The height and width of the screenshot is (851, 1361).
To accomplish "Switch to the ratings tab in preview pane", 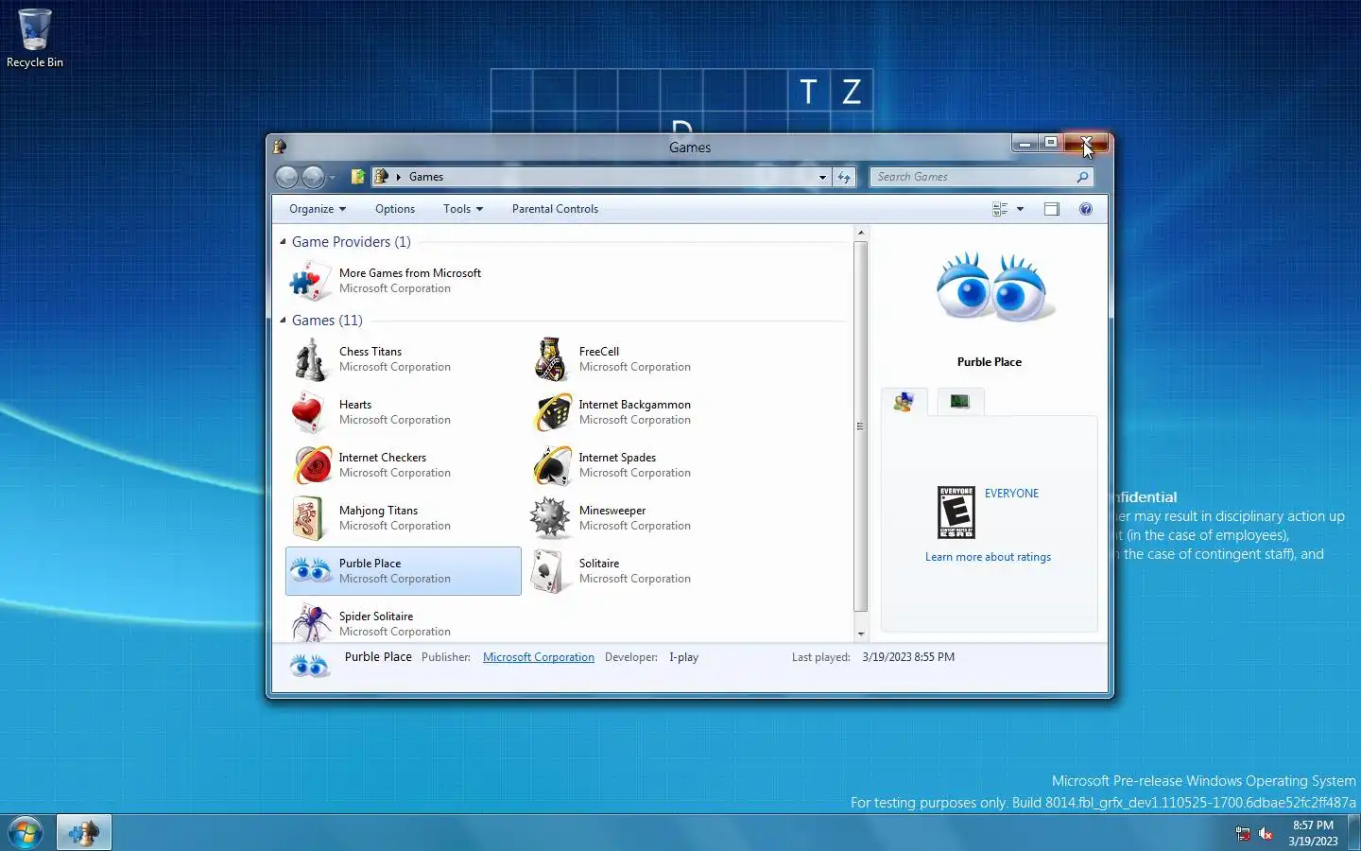I will pos(904,402).
